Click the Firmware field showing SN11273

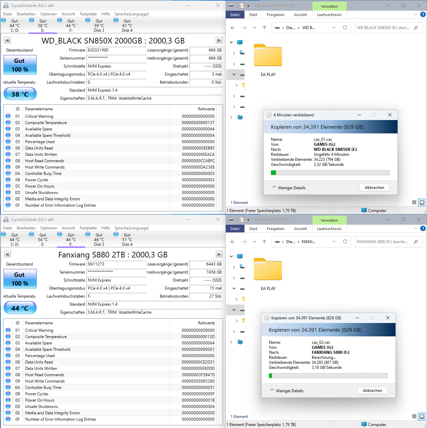(x=116, y=264)
